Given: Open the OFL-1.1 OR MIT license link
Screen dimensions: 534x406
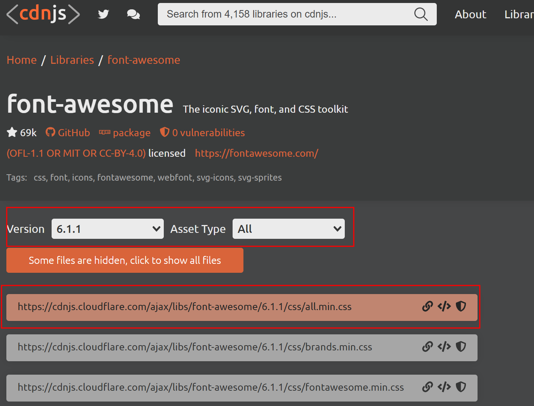Looking at the screenshot, I should point(76,153).
